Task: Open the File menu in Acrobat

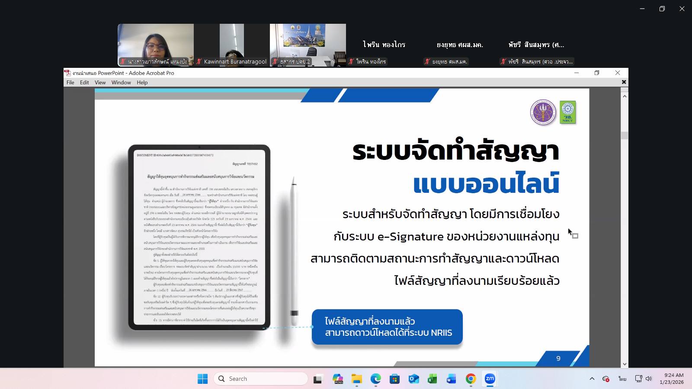Action: (x=70, y=83)
